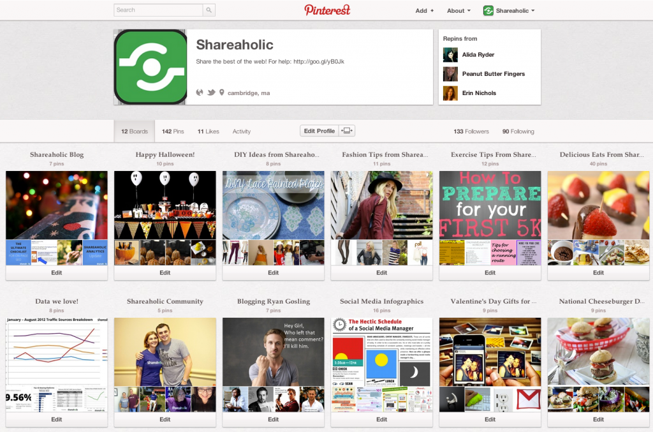
Task: View the 90 Following list
Action: click(x=518, y=131)
